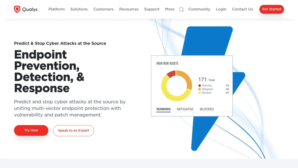
Task: Select the BLOCKED tab in the chart card
Action: click(207, 109)
